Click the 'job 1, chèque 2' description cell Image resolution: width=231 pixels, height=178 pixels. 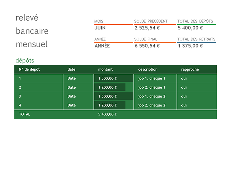click(152, 96)
